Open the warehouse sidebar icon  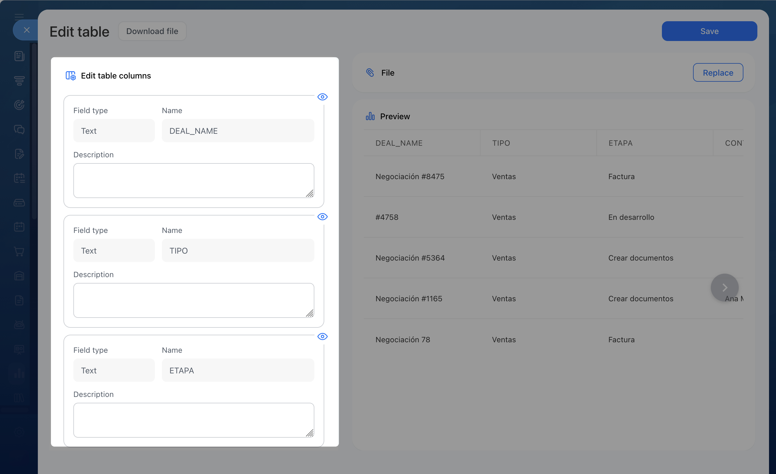19,276
